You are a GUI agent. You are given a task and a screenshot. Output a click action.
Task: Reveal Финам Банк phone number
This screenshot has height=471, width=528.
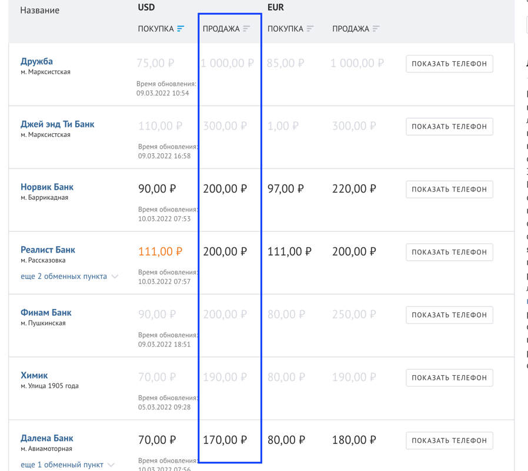coord(449,315)
